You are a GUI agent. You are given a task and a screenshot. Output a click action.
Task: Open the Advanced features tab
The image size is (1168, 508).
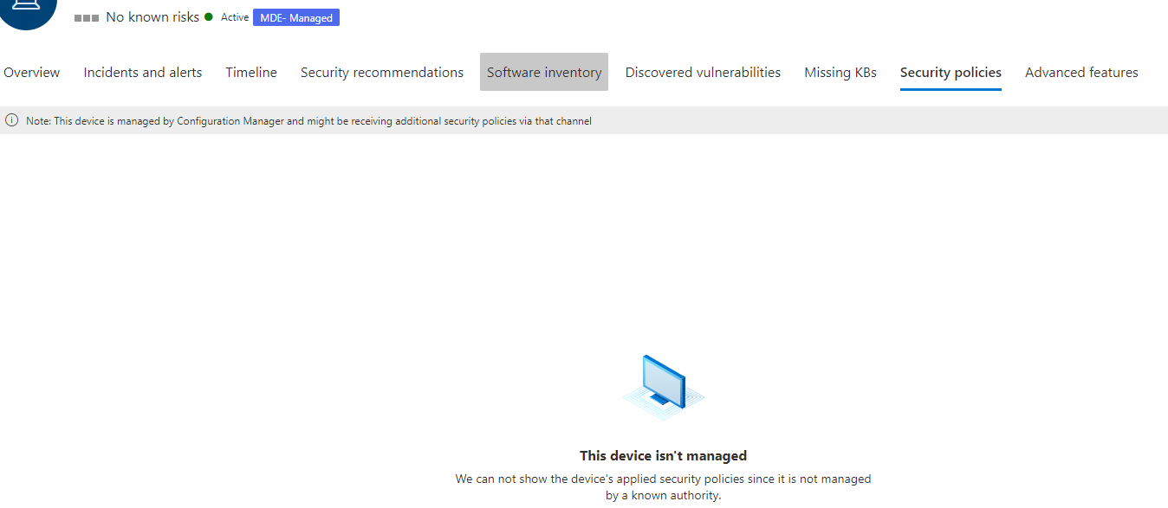[x=1081, y=73]
